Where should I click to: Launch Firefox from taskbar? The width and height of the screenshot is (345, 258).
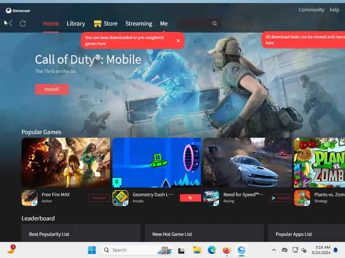[x=226, y=250]
